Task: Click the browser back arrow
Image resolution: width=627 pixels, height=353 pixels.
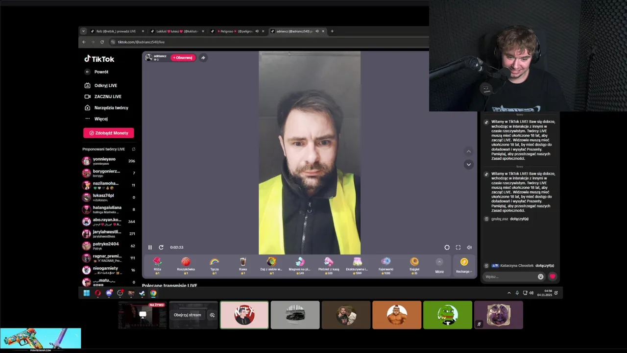Action: click(x=84, y=42)
